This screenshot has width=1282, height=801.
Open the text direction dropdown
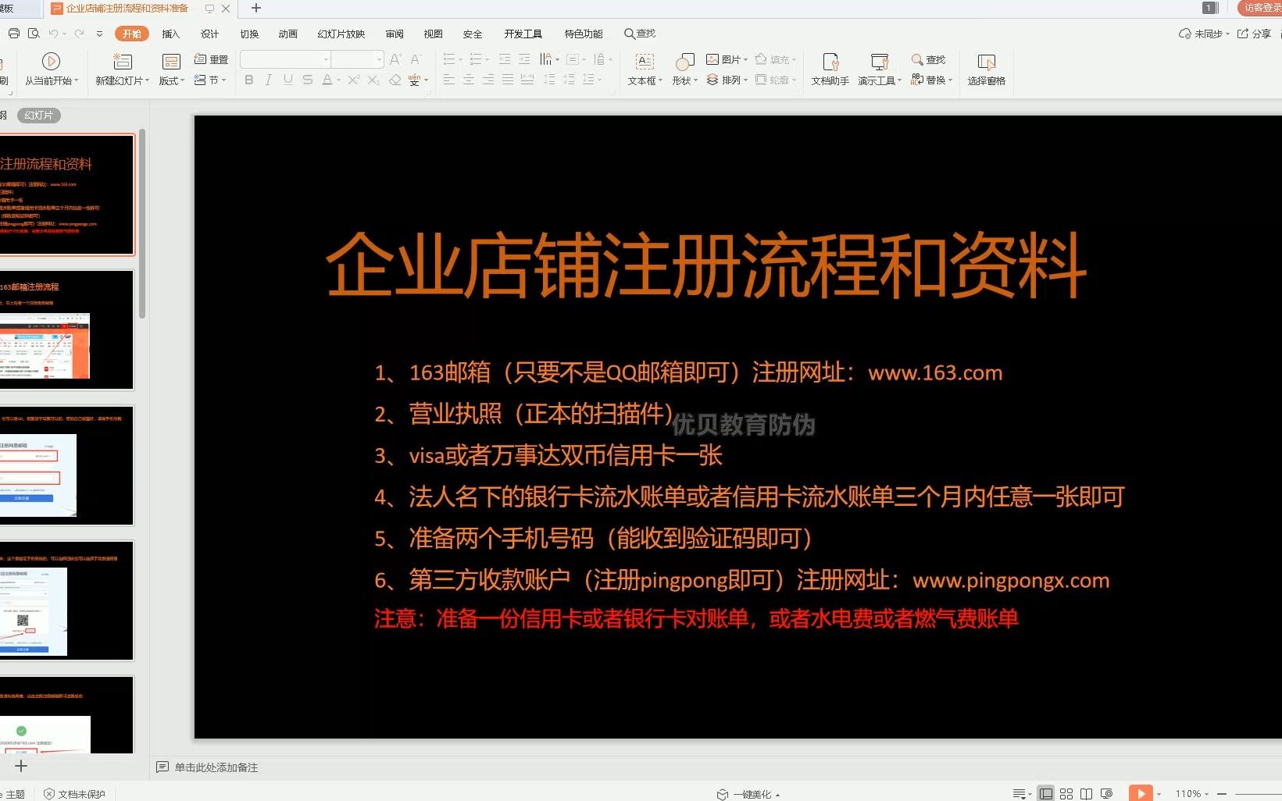coord(549,59)
